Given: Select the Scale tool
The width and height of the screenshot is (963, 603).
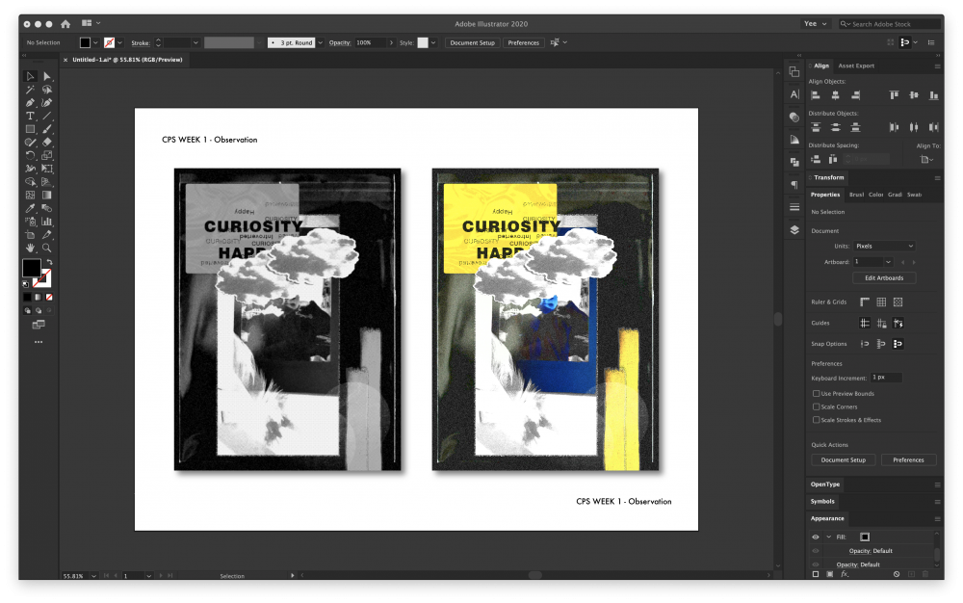Looking at the screenshot, I should click(x=46, y=155).
